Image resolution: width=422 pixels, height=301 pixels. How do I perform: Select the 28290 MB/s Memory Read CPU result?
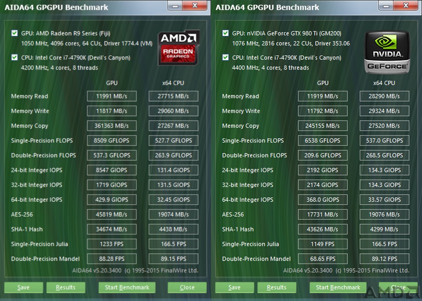coord(384,96)
